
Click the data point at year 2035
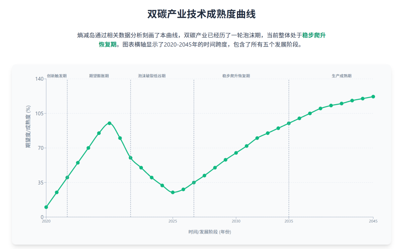[289, 123]
